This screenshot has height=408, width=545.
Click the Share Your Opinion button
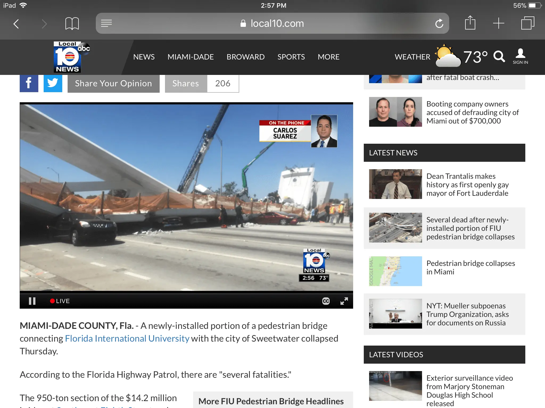point(114,83)
